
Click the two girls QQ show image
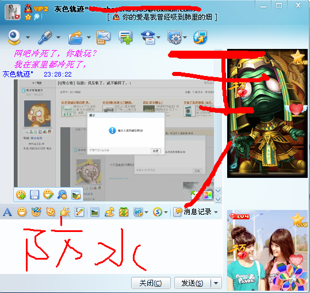[x=267, y=250]
